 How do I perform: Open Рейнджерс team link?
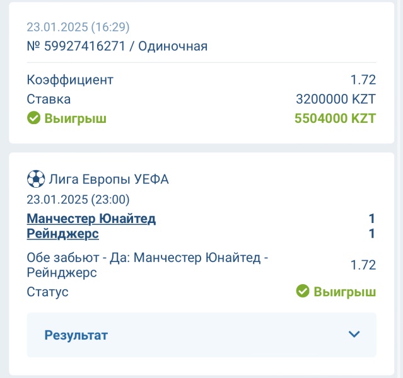[62, 234]
